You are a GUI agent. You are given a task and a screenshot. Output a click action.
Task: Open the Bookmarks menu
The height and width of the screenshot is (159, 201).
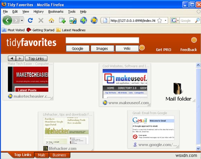coord(56,11)
